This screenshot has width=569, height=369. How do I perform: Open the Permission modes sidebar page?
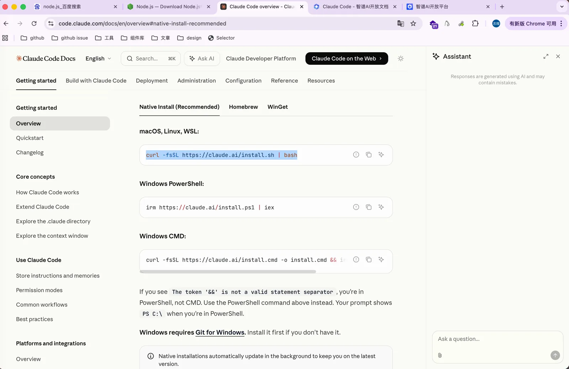[x=39, y=290]
